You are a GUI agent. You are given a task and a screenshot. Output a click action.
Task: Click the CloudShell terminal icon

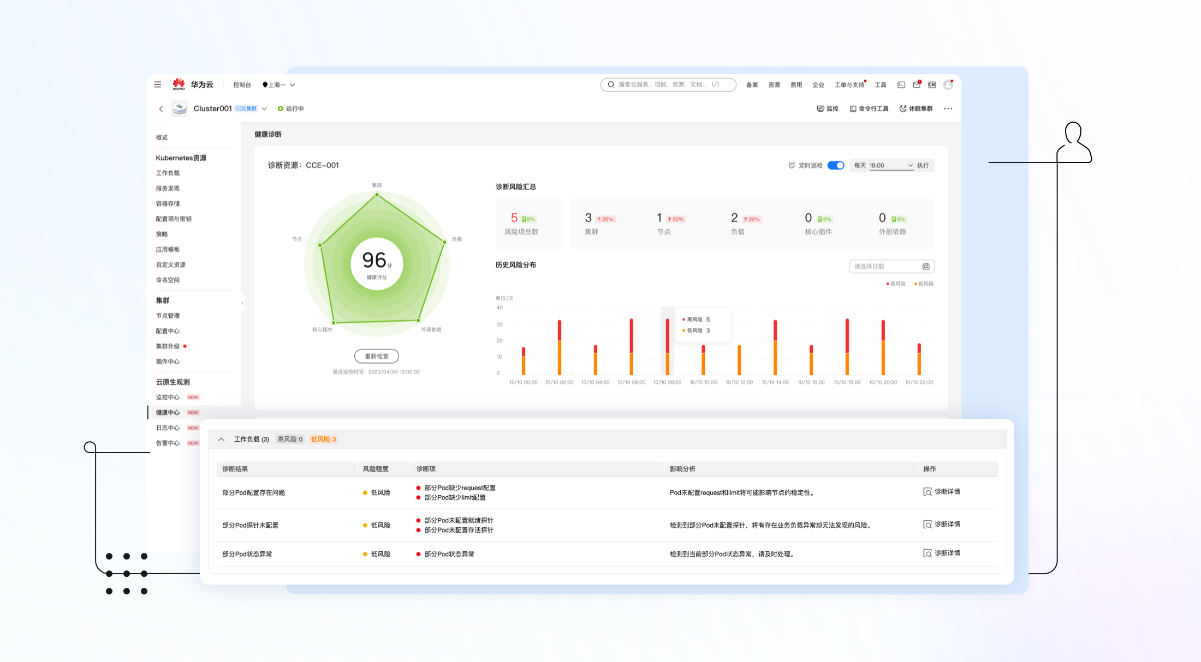[x=901, y=85]
